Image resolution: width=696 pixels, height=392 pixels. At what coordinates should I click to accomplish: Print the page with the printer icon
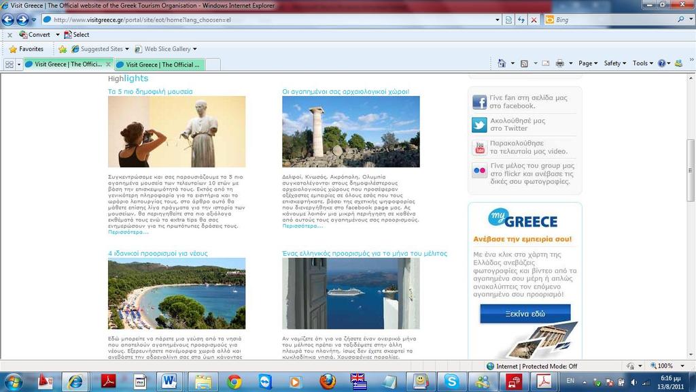tap(560, 63)
